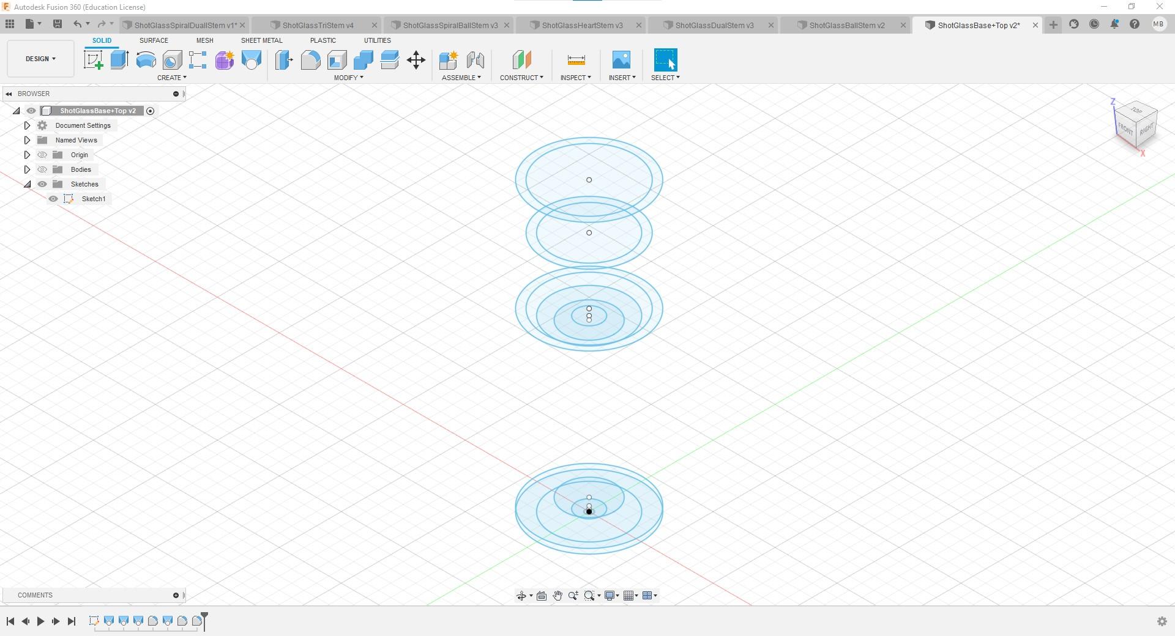Add a new design tab
Viewport: 1175px width, 636px height.
[1053, 24]
